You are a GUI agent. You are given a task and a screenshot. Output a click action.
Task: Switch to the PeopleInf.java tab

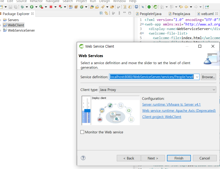[149, 14]
